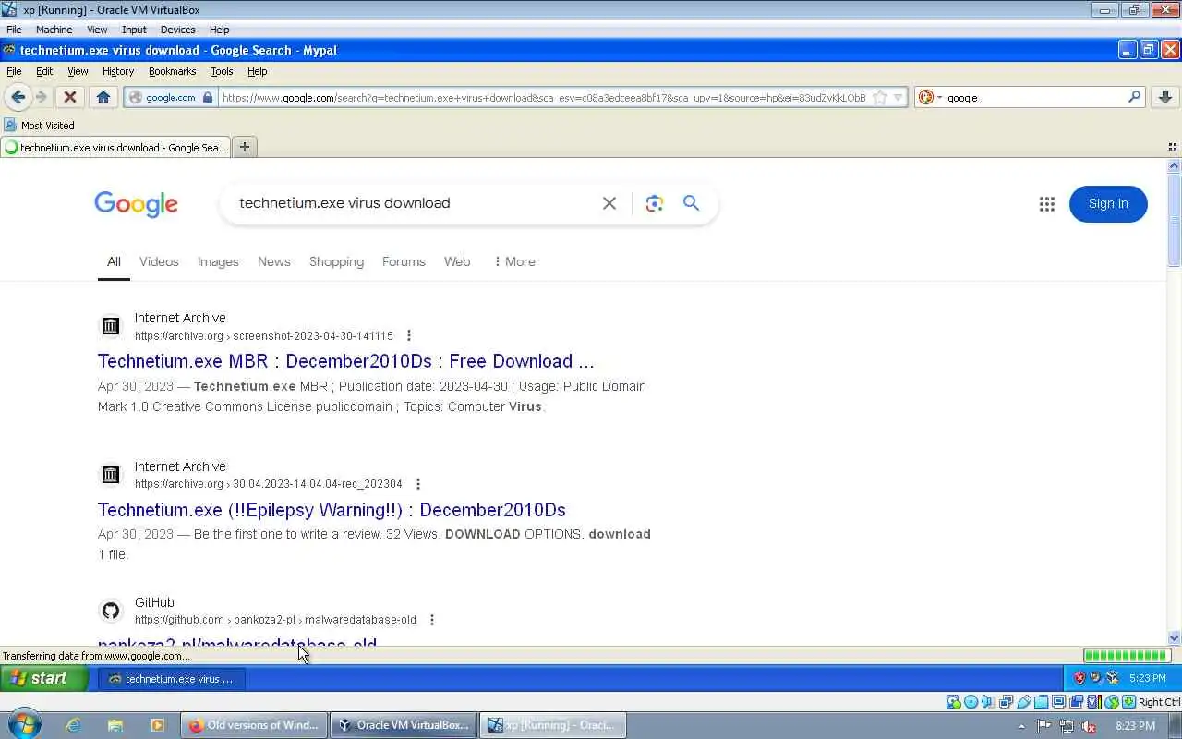
Task: Switch to Google Videos tab
Action: click(x=159, y=261)
